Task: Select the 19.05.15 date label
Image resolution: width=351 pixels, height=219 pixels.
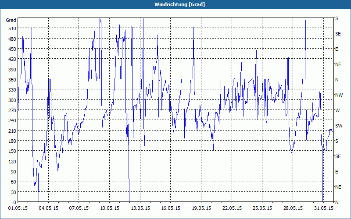Action: point(201,208)
